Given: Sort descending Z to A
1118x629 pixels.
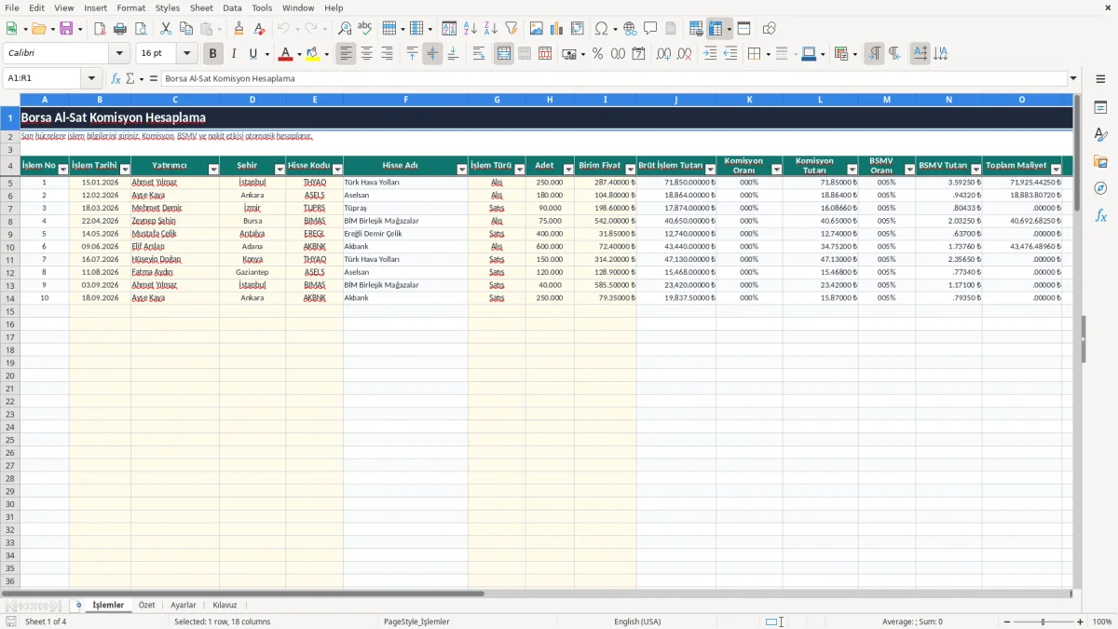Looking at the screenshot, I should pos(490,29).
